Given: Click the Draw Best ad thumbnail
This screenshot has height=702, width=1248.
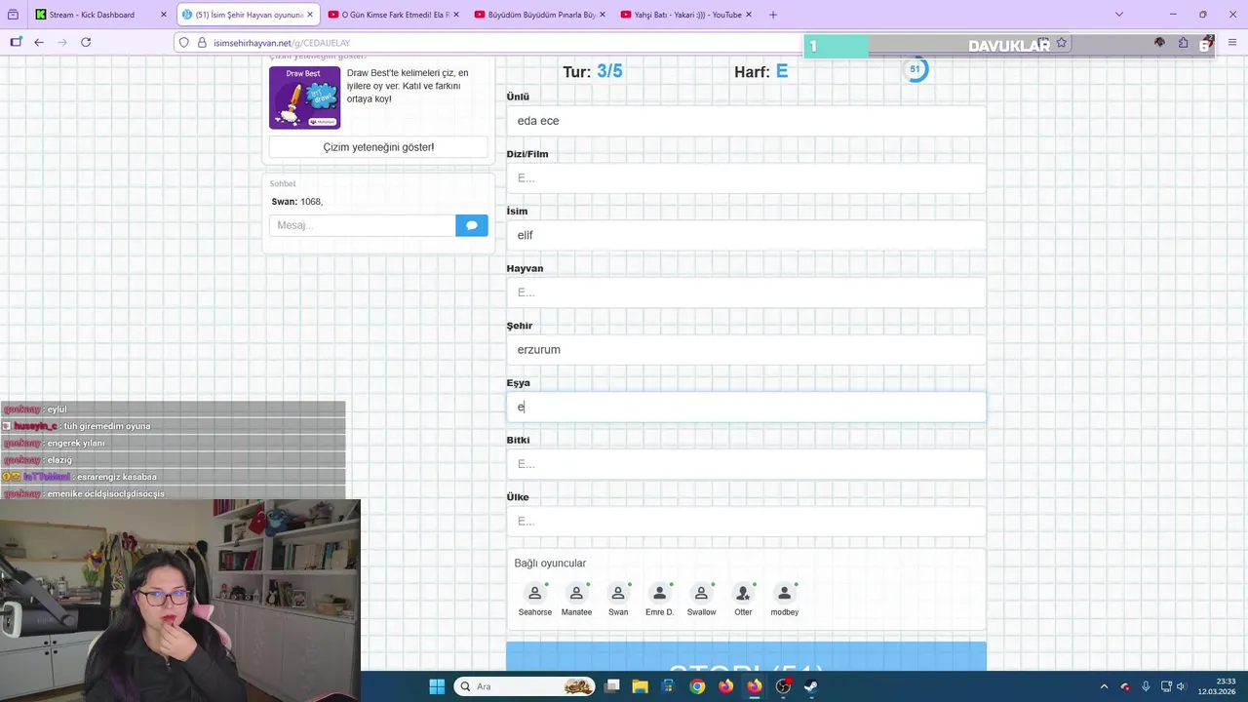Looking at the screenshot, I should (305, 97).
